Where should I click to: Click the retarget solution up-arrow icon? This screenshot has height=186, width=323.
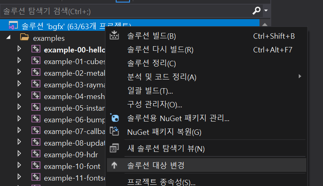point(114,165)
